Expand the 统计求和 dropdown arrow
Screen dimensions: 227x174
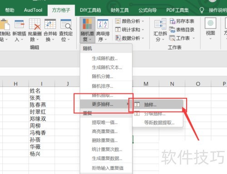143,29
